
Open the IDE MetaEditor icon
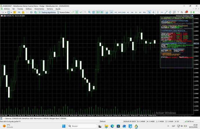(19, 12)
